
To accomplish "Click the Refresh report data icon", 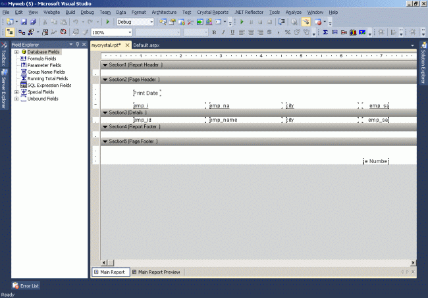I will (64, 32).
